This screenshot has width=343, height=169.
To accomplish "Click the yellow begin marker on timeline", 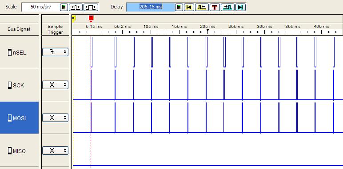I will pos(74,18).
